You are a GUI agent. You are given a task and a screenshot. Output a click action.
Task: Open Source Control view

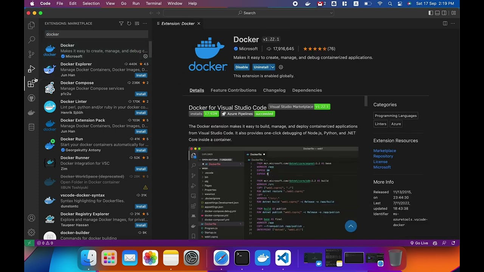31,54
